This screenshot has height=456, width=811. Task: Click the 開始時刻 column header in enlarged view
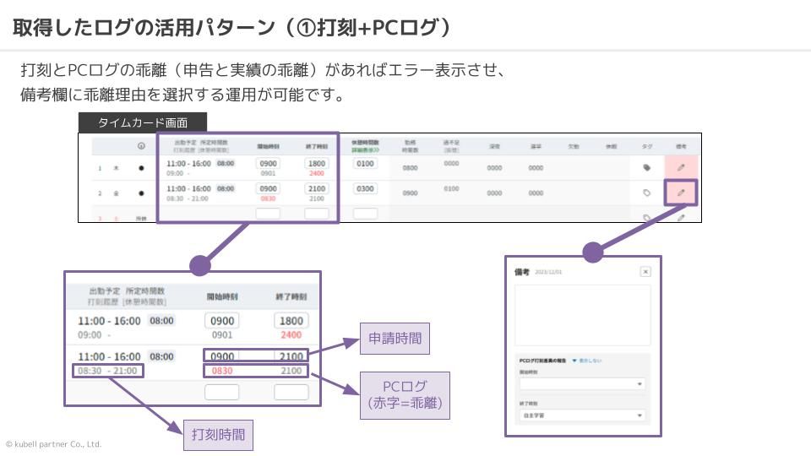222,296
